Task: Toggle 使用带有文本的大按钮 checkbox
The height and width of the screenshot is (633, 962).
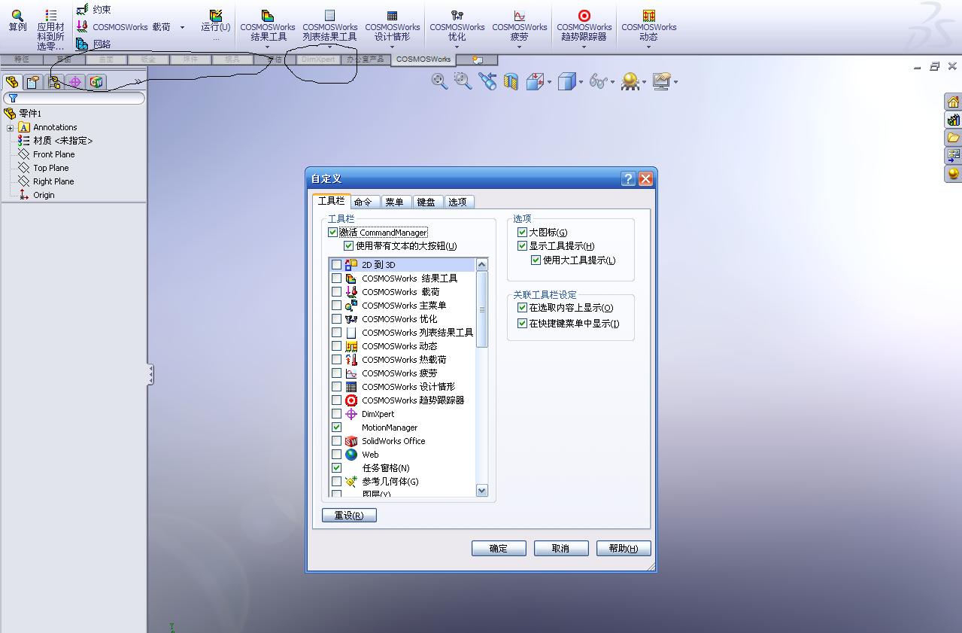Action: [x=349, y=246]
